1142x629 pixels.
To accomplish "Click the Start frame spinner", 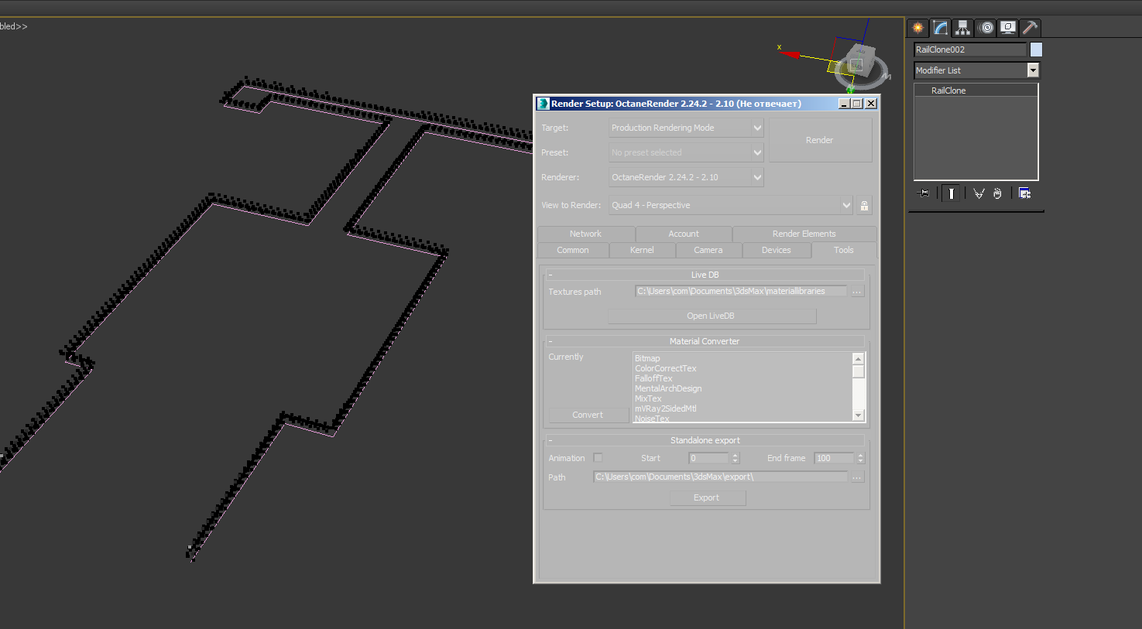I will [736, 458].
